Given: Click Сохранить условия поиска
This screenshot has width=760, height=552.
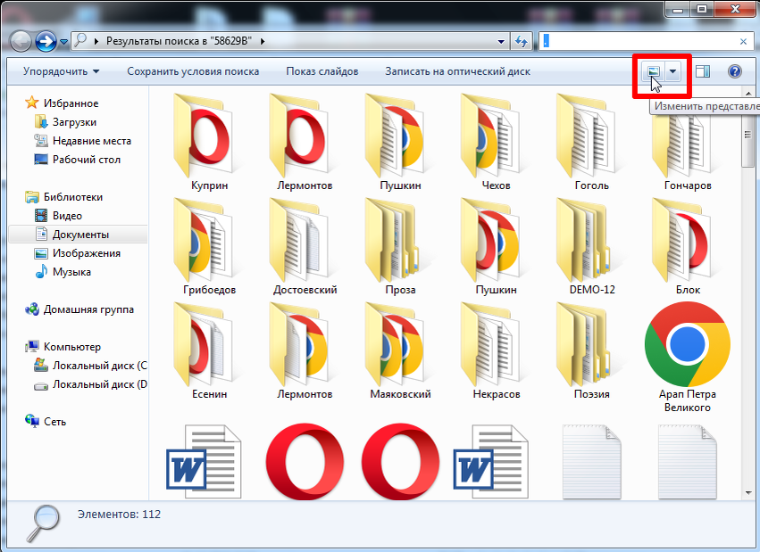Looking at the screenshot, I should [193, 71].
